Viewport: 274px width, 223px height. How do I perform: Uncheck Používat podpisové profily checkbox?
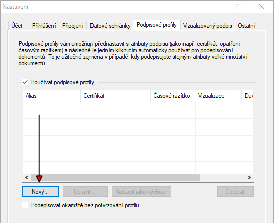click(25, 82)
